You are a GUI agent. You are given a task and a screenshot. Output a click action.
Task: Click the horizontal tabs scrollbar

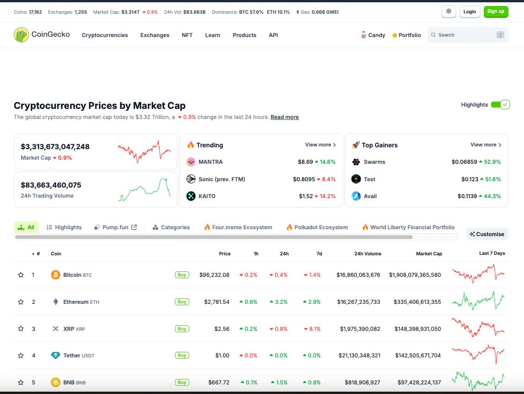(214, 237)
